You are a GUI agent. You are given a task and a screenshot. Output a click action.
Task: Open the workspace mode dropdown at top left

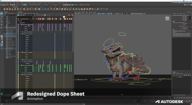click(5, 5)
